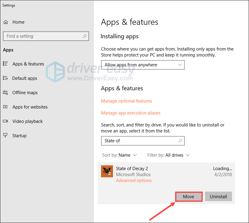Click the search icon in app filter box

point(180,141)
